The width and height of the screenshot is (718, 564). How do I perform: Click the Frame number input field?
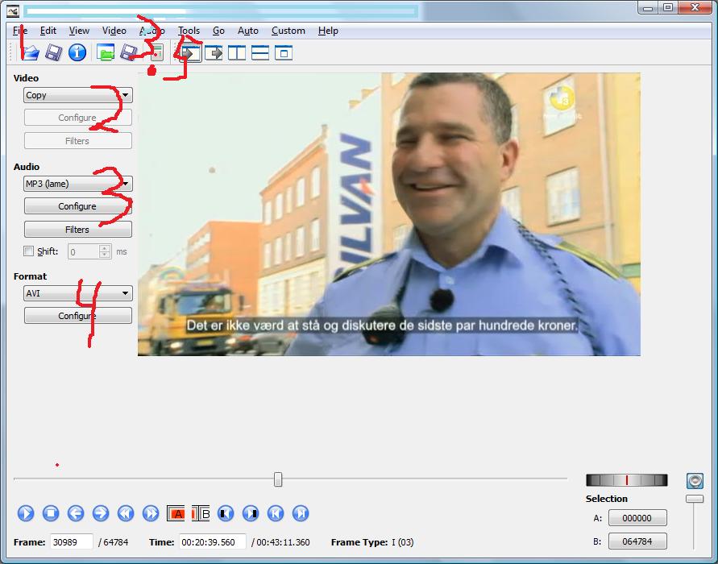tap(71, 542)
